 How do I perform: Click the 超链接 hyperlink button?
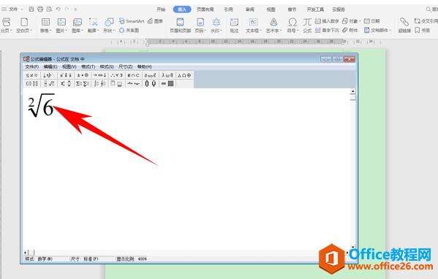point(404,26)
